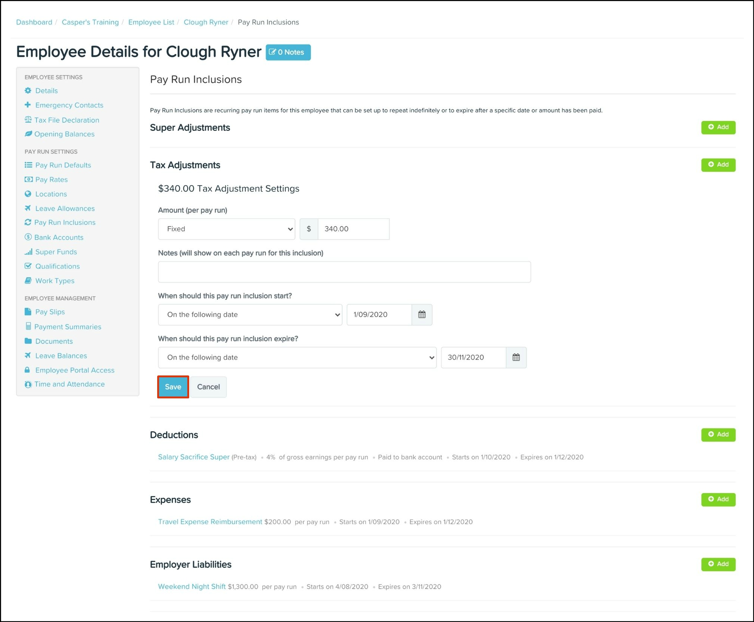Click the Tax File Declaration scales icon
Screen dimensions: 754x622
click(x=28, y=120)
